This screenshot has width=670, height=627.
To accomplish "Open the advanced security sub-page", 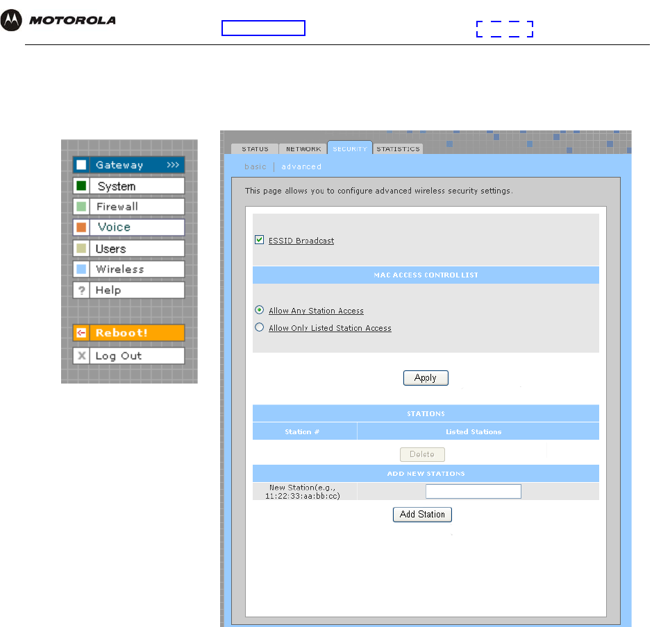I will [x=301, y=166].
